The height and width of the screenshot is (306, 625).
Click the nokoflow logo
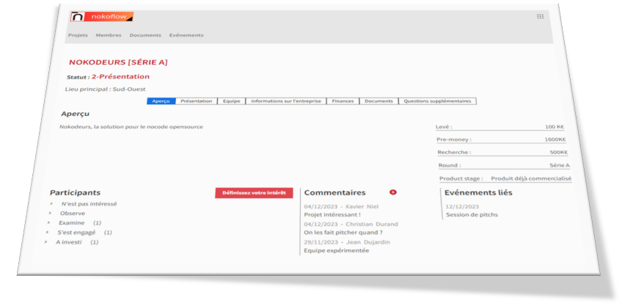click(102, 17)
